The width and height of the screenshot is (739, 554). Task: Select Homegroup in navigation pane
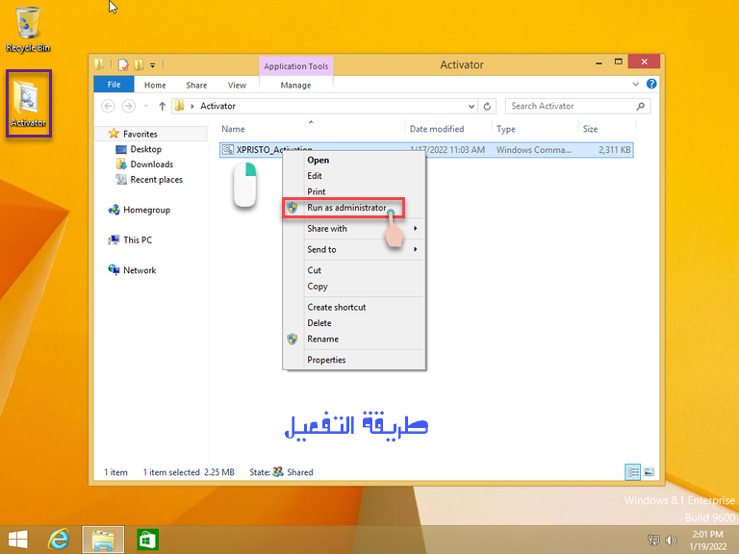pyautogui.click(x=146, y=210)
